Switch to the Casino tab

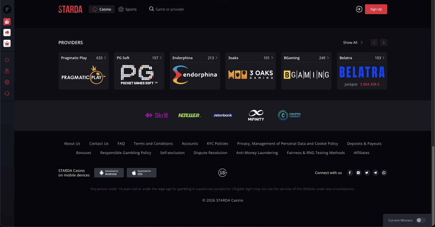pyautogui.click(x=102, y=9)
